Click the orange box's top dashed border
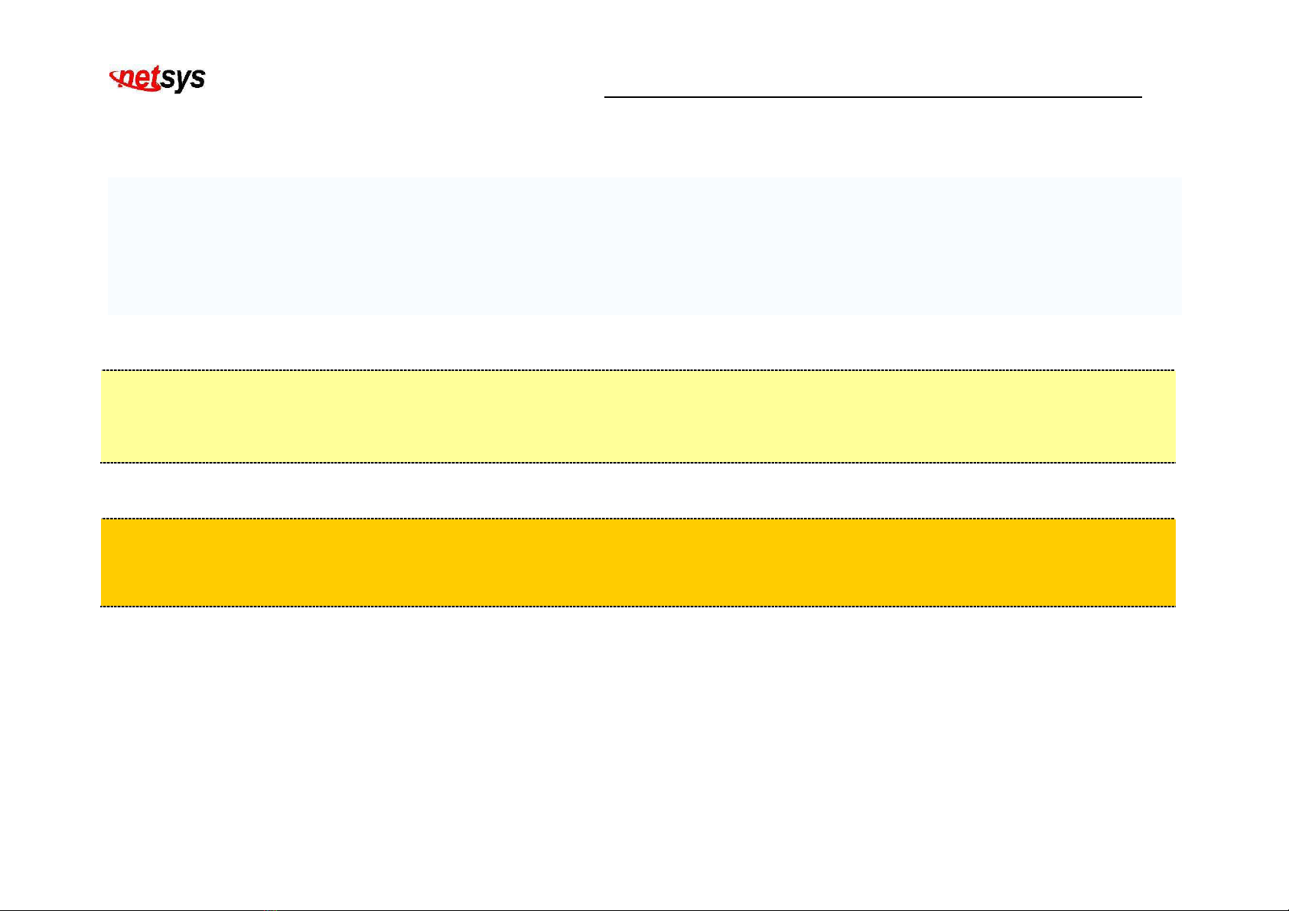 coord(638,519)
